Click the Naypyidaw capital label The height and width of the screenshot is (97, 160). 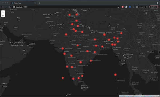129,54
